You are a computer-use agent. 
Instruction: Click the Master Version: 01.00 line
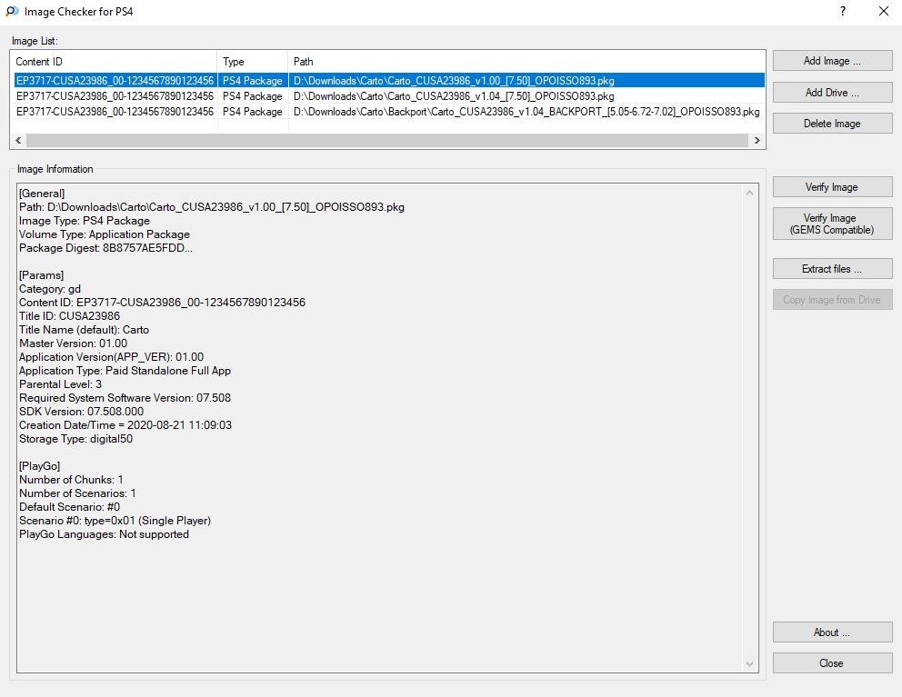coord(73,344)
